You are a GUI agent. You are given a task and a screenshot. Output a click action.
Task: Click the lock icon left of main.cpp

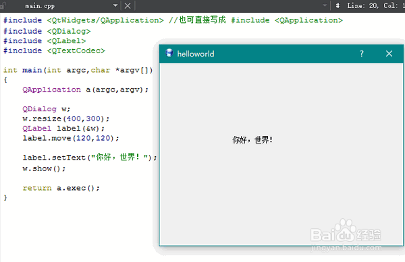tap(3, 5)
